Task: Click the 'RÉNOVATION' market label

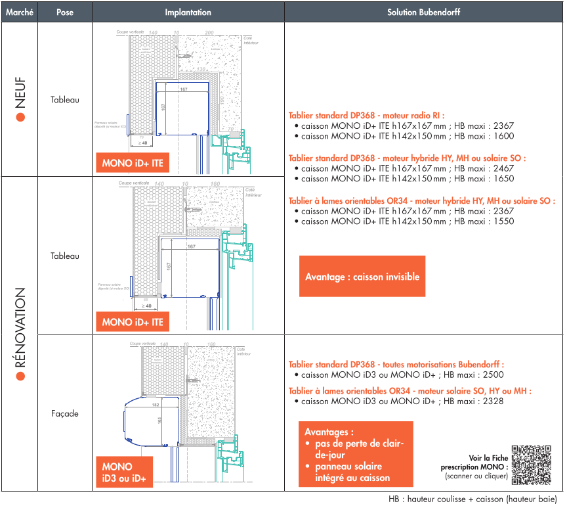Action: pos(20,328)
